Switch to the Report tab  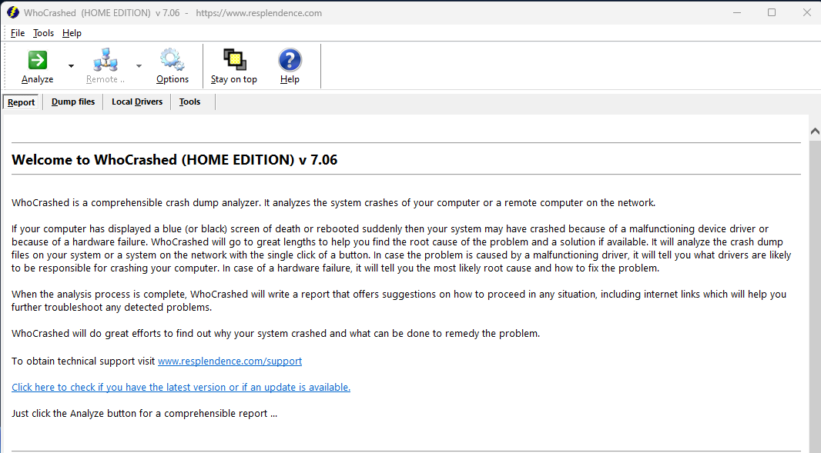coord(22,102)
